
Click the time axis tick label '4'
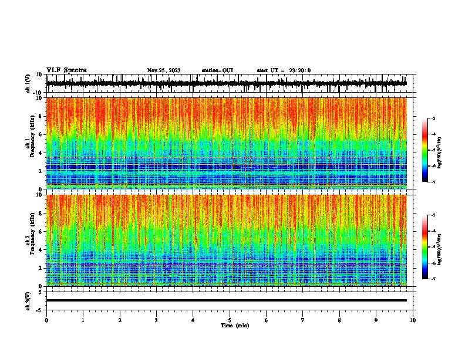point(193,320)
